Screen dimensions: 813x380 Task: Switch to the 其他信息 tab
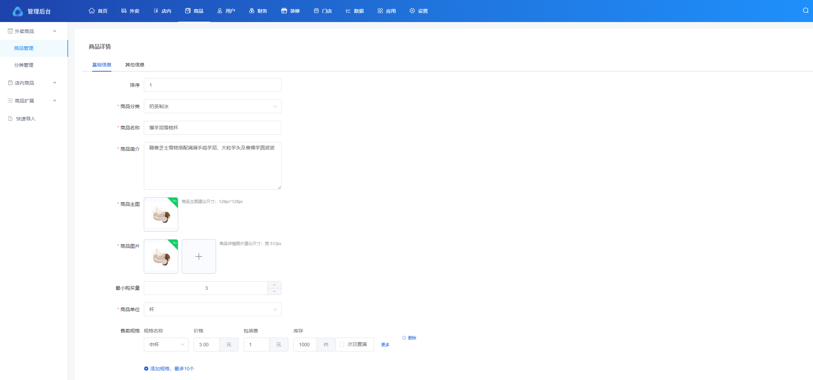[x=135, y=65]
